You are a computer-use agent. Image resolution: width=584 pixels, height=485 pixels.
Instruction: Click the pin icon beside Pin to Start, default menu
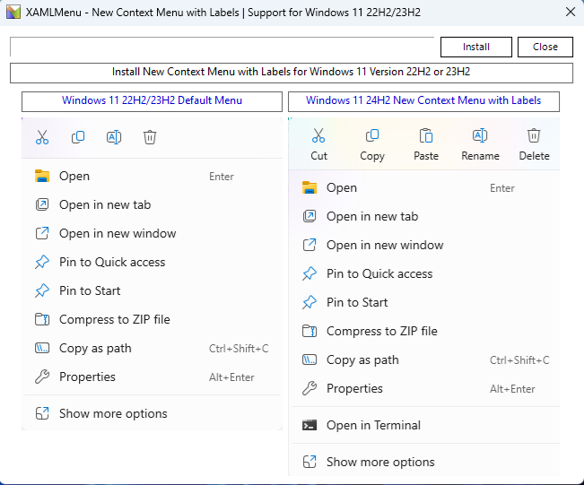[42, 290]
